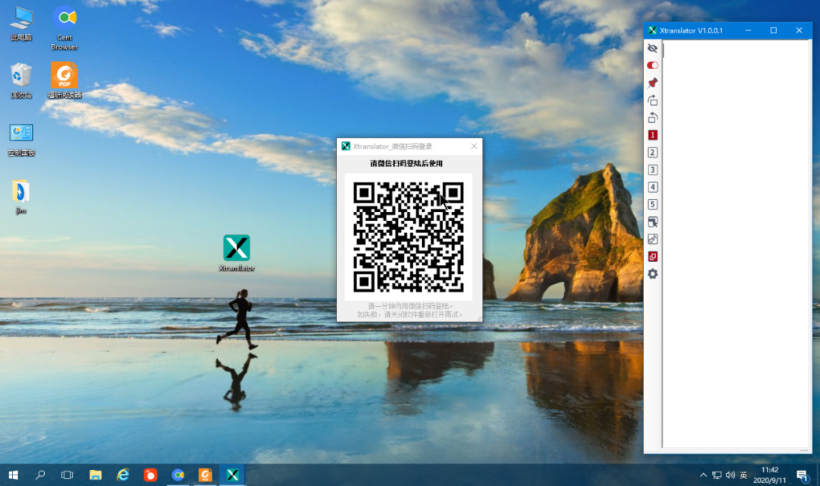Select slot 2 in Xtranslator sidebar
Screen dimensions: 820x486
[652, 152]
